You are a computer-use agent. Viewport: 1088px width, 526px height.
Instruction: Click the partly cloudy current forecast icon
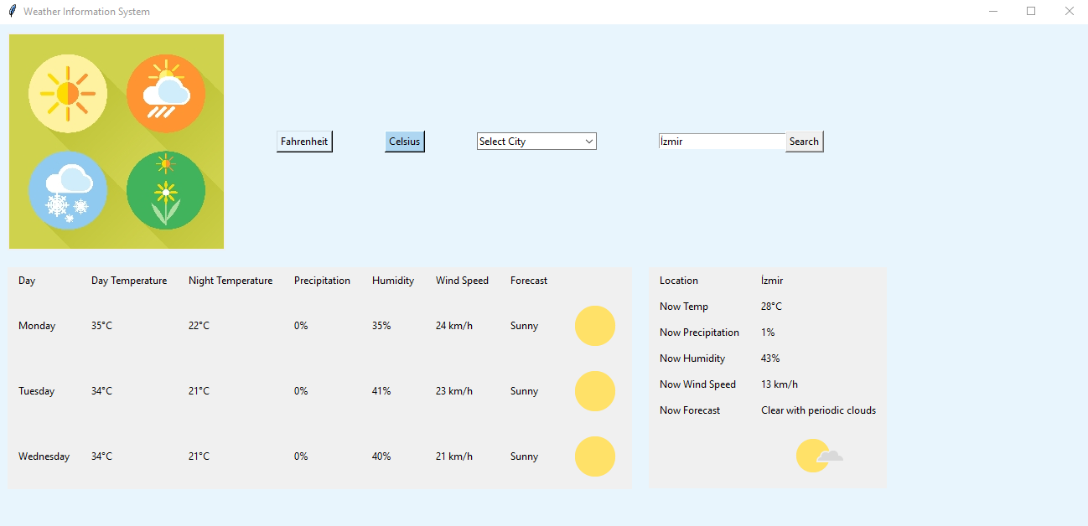[x=818, y=456]
